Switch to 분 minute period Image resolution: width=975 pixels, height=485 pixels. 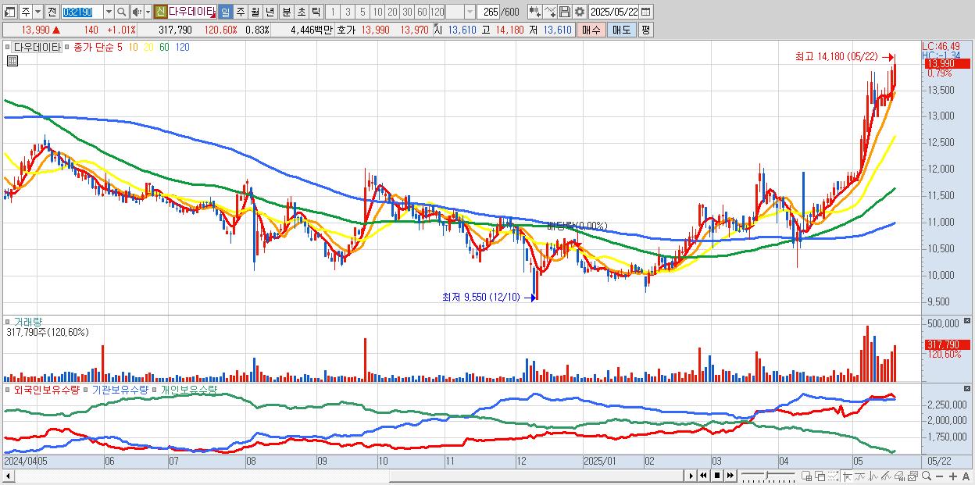(x=286, y=12)
